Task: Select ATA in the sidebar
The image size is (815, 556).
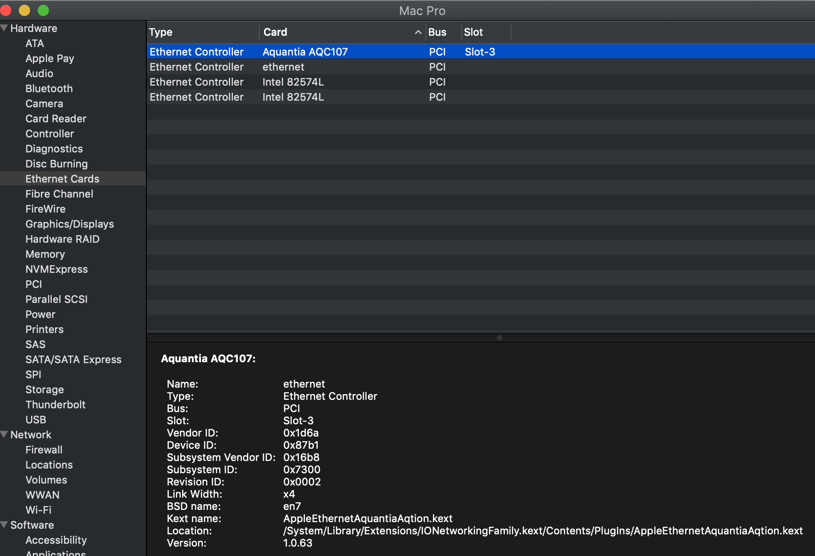Action: [34, 43]
